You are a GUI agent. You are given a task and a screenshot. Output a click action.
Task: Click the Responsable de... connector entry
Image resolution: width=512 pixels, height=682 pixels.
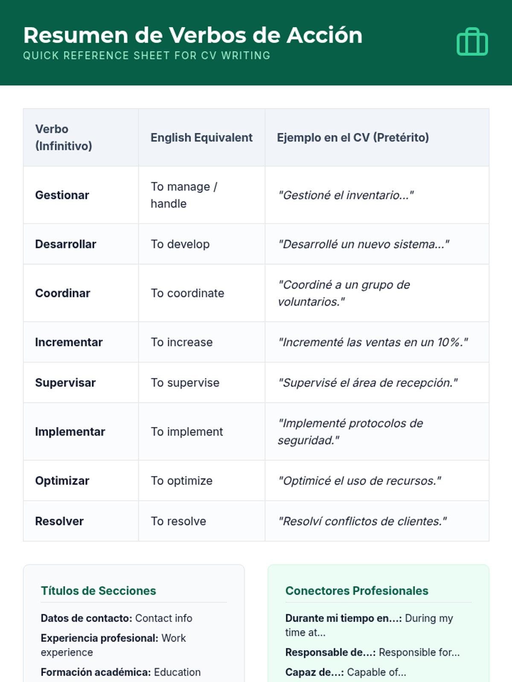372,652
